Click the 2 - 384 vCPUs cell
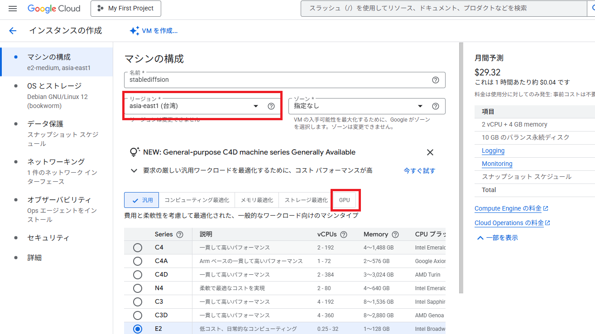The height and width of the screenshot is (334, 595). pos(326,275)
